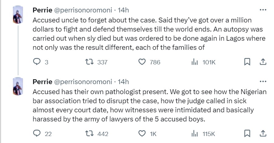Bookmark the first tweet about the autopsy
The width and height of the screenshot is (274, 143).
(248, 62)
